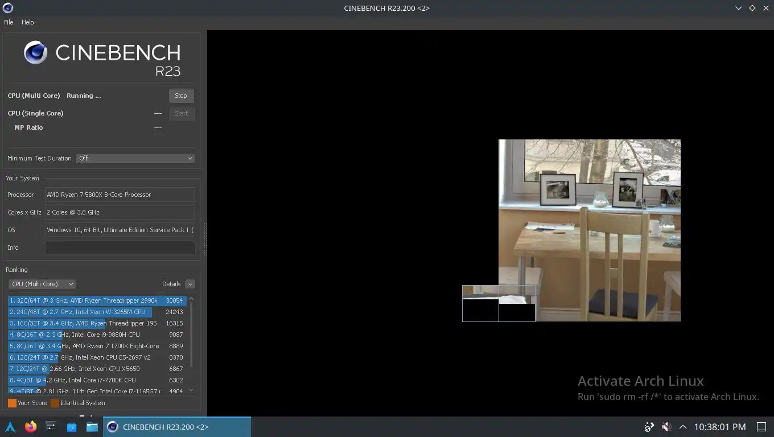Image resolution: width=774 pixels, height=437 pixels.
Task: Expand hidden system tray icons arrow
Action: (x=682, y=427)
